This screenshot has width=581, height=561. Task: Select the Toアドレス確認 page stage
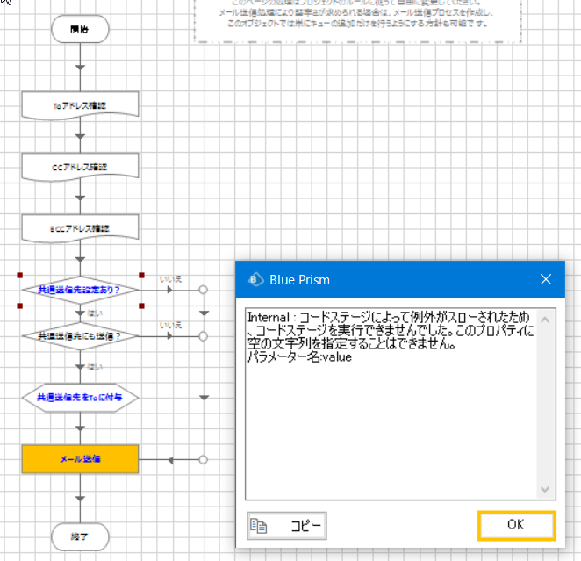[x=80, y=106]
